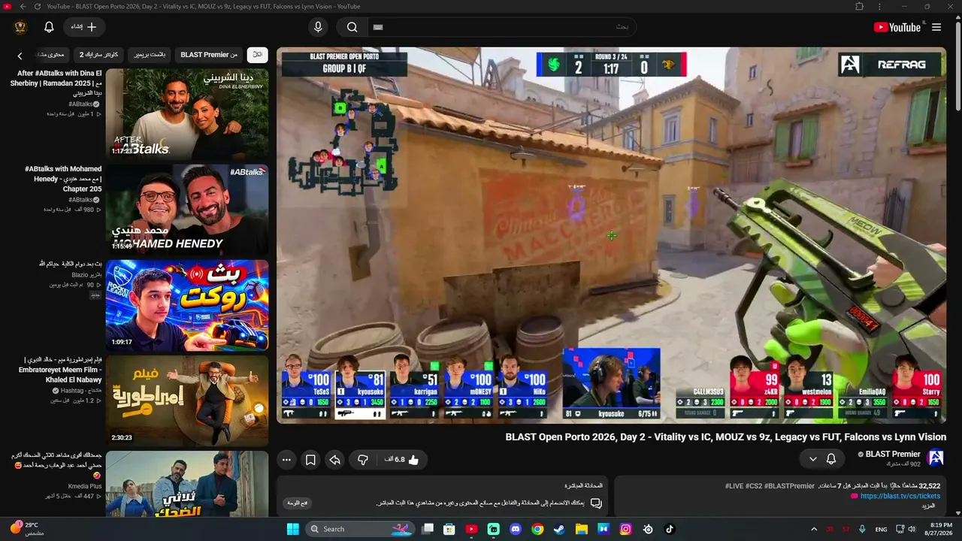Open BLAST Premier channel avatar

[x=936, y=458]
